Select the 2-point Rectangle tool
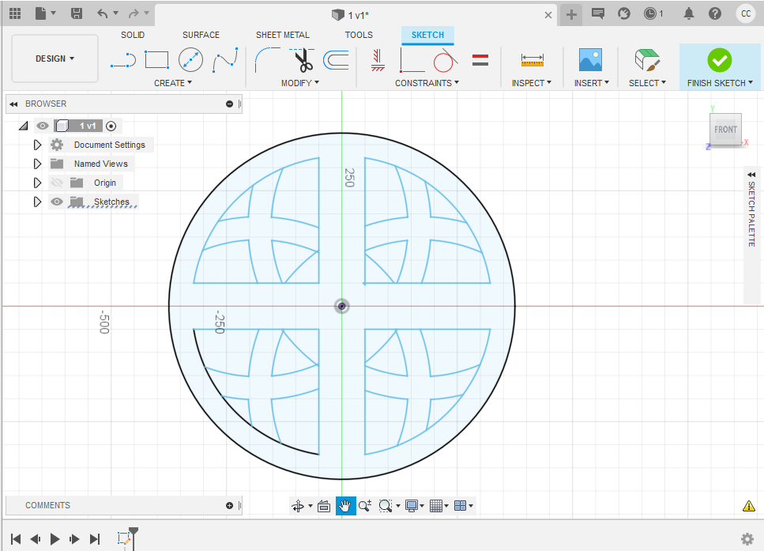 coord(157,60)
